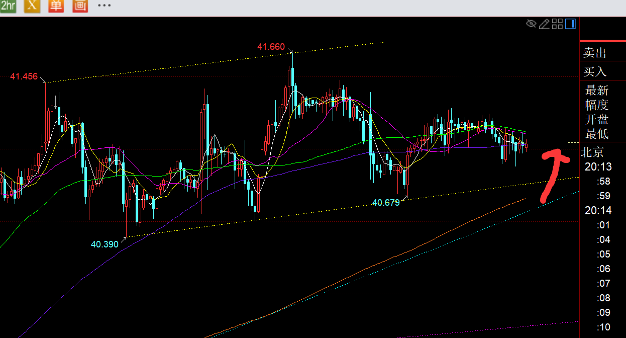Toggle the blue right side panel icon
This screenshot has height=338, width=626.
570,24
